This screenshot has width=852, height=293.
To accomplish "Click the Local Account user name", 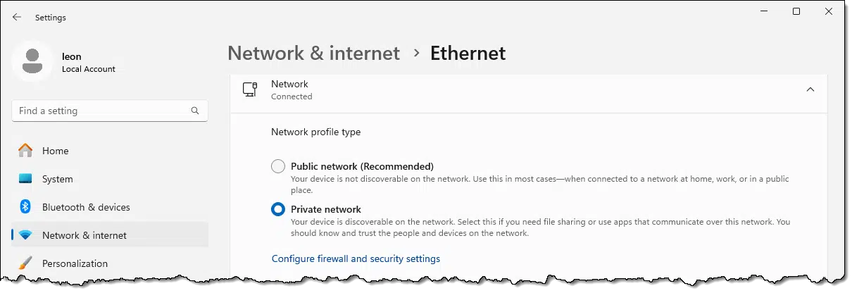I will pyautogui.click(x=89, y=69).
